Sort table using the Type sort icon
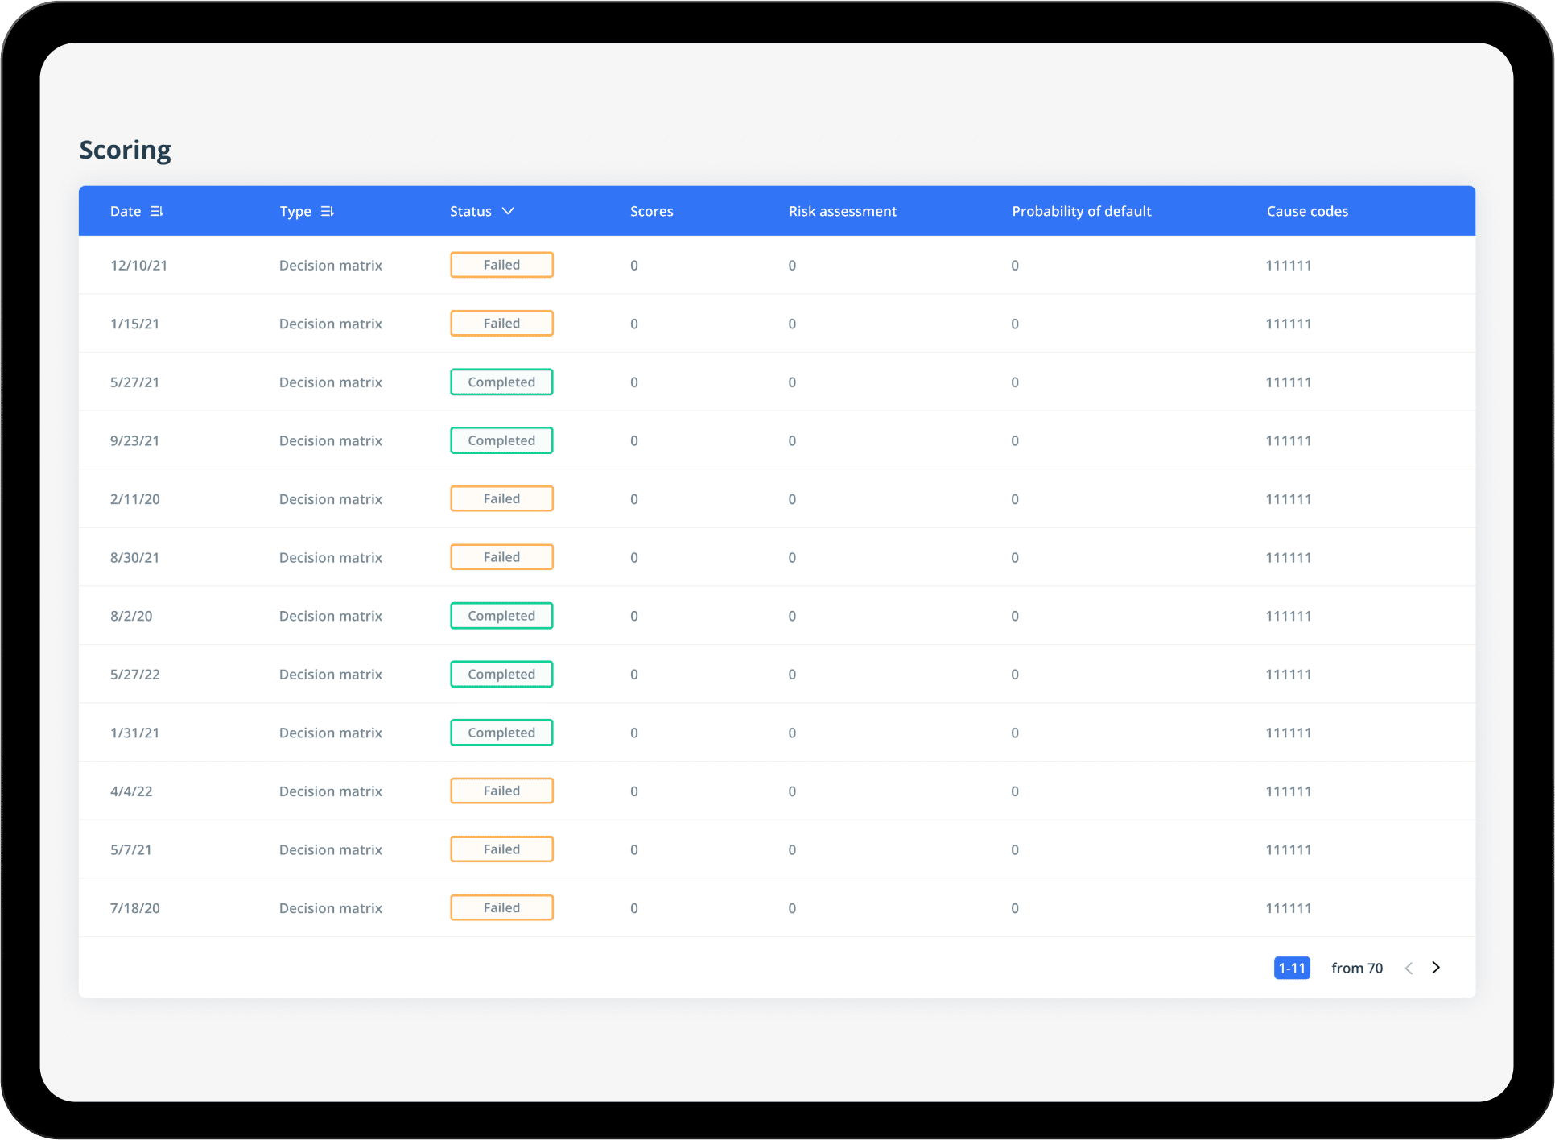 coord(328,211)
